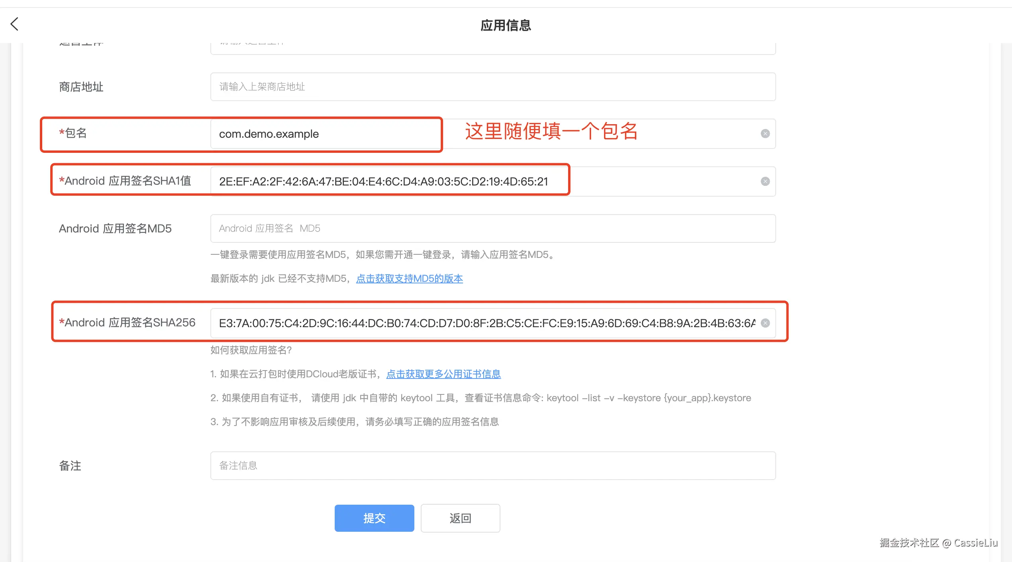The image size is (1012, 562).
Task: Click the 商店地址 field label
Action: point(81,87)
